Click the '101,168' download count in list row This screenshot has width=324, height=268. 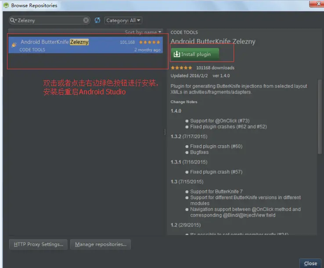[127, 42]
